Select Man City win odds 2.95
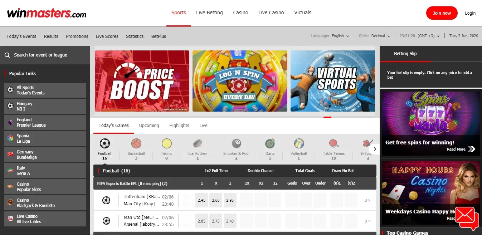 tap(230, 200)
